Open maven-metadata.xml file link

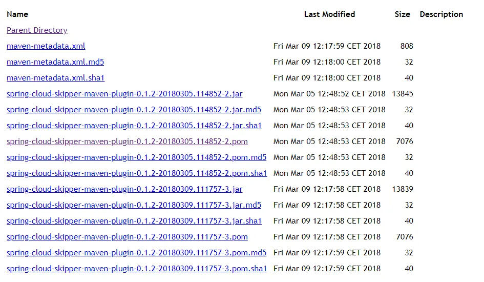point(46,46)
